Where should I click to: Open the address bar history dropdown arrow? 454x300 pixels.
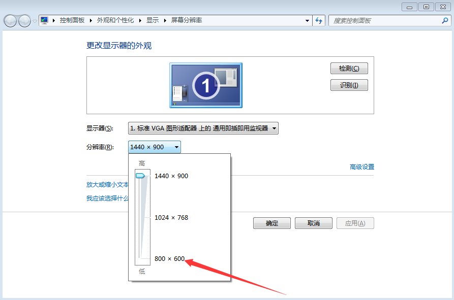coord(307,20)
